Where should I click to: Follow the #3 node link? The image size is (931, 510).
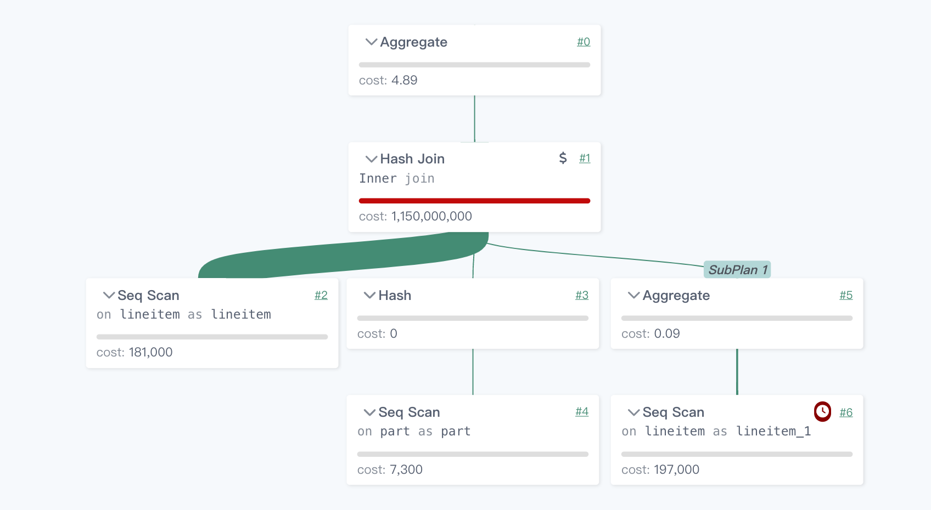[581, 295]
